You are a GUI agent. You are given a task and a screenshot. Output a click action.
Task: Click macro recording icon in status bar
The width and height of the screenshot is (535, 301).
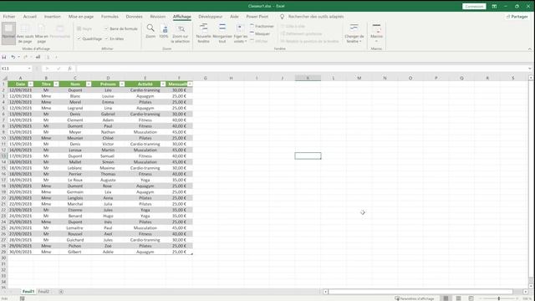[x=23, y=298]
